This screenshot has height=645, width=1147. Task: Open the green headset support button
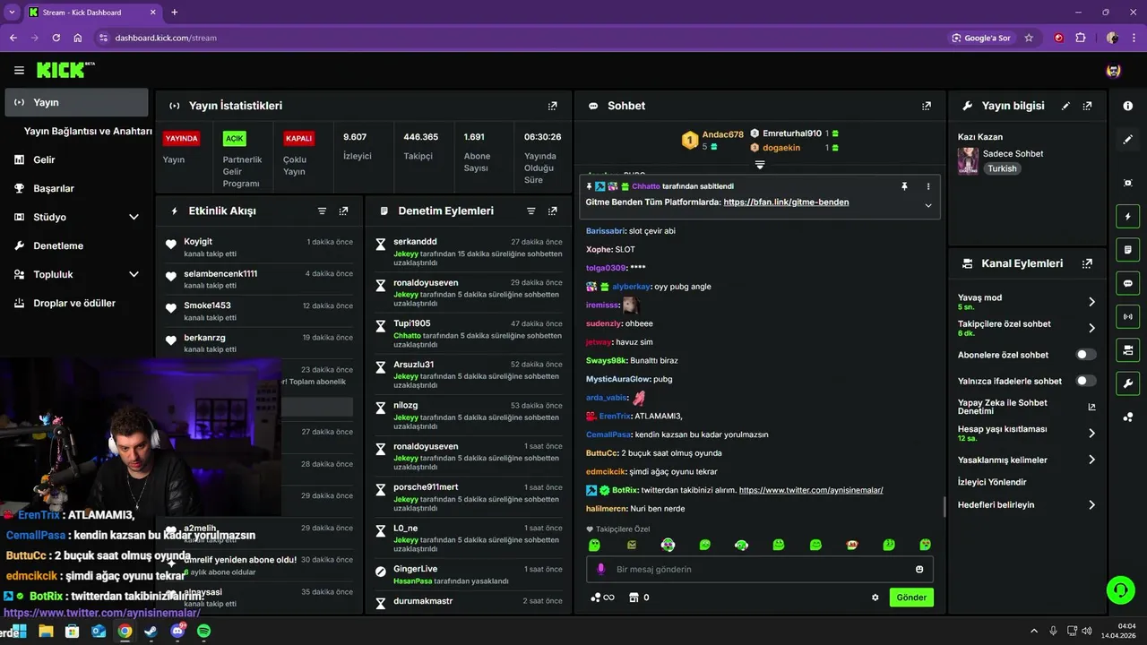[x=1120, y=589]
